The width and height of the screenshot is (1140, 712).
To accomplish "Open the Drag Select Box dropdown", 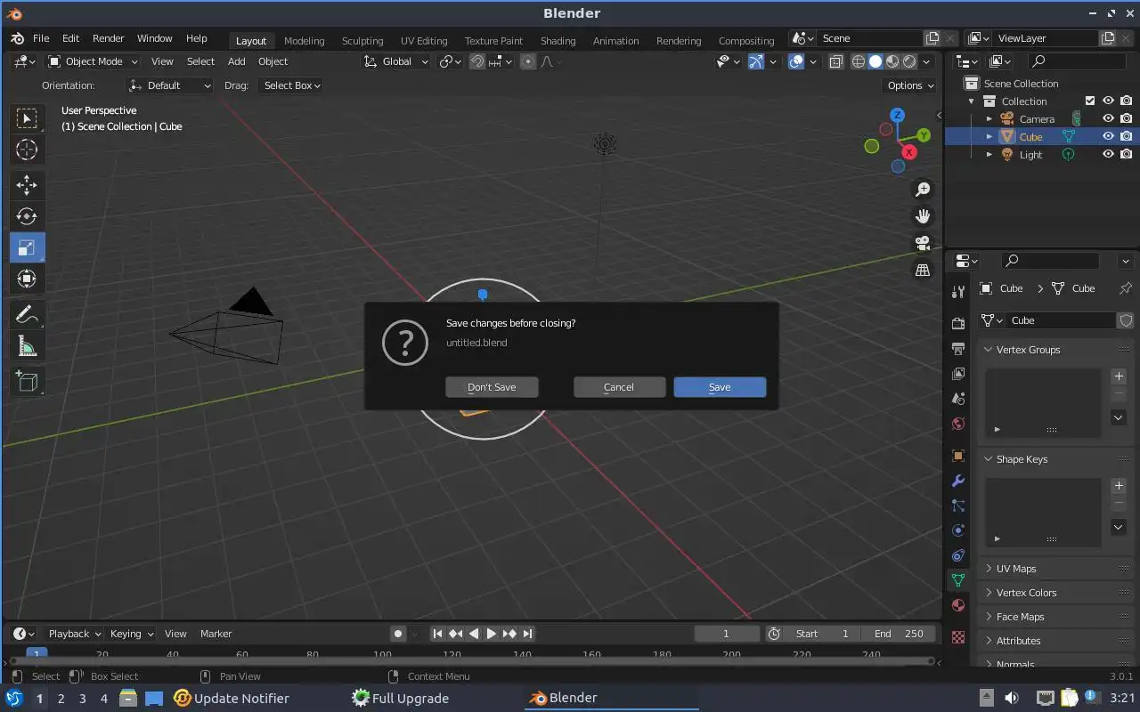I will [x=290, y=85].
